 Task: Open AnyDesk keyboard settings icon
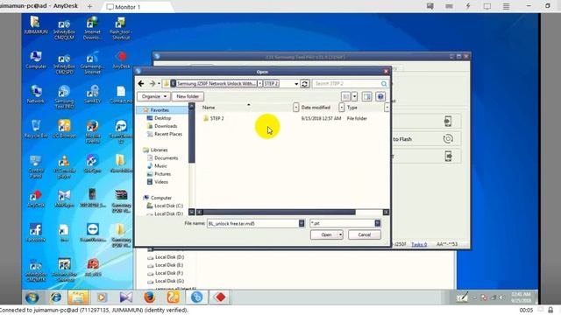pyautogui.click(x=449, y=6)
